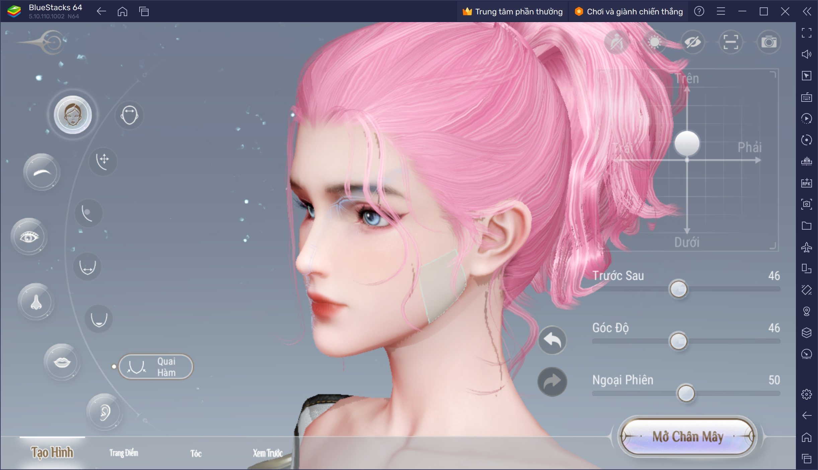818x470 pixels.
Task: Click the redo arrow button
Action: point(552,382)
